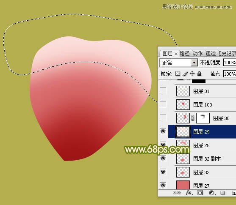Click the red 图层 27 thumbnail
Viewport: 236px width, 205px height.
183,185
